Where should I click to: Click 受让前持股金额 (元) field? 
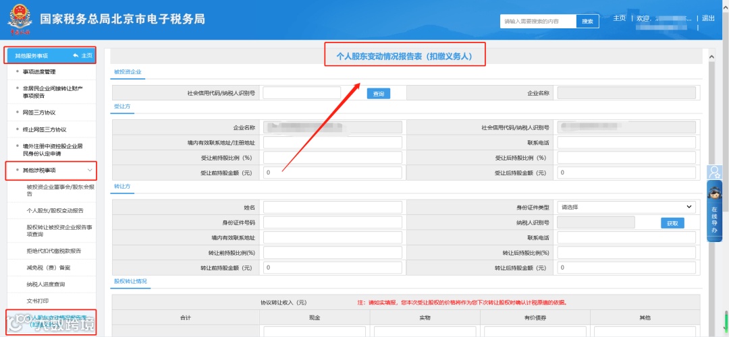coord(332,173)
